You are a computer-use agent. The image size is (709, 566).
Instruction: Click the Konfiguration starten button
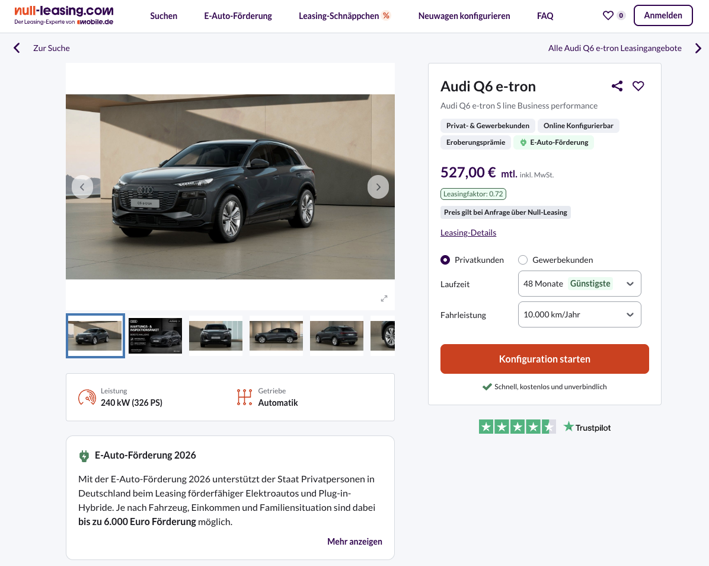(x=544, y=359)
